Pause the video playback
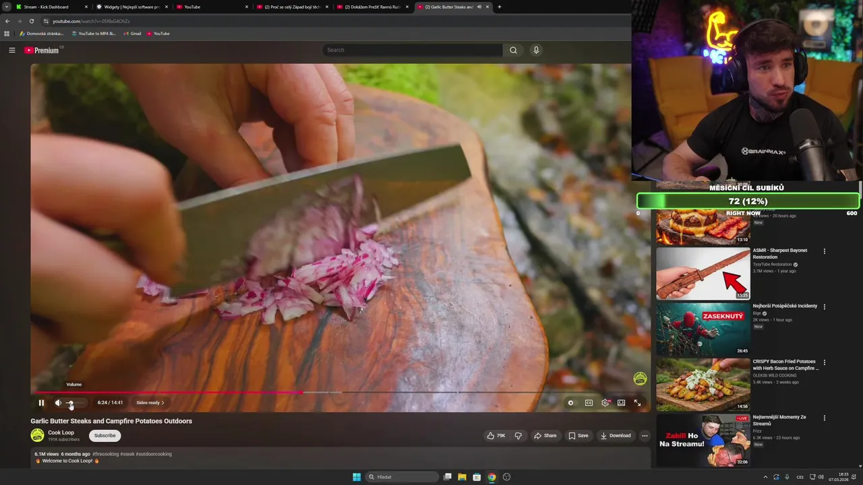The width and height of the screenshot is (863, 485). [x=41, y=403]
